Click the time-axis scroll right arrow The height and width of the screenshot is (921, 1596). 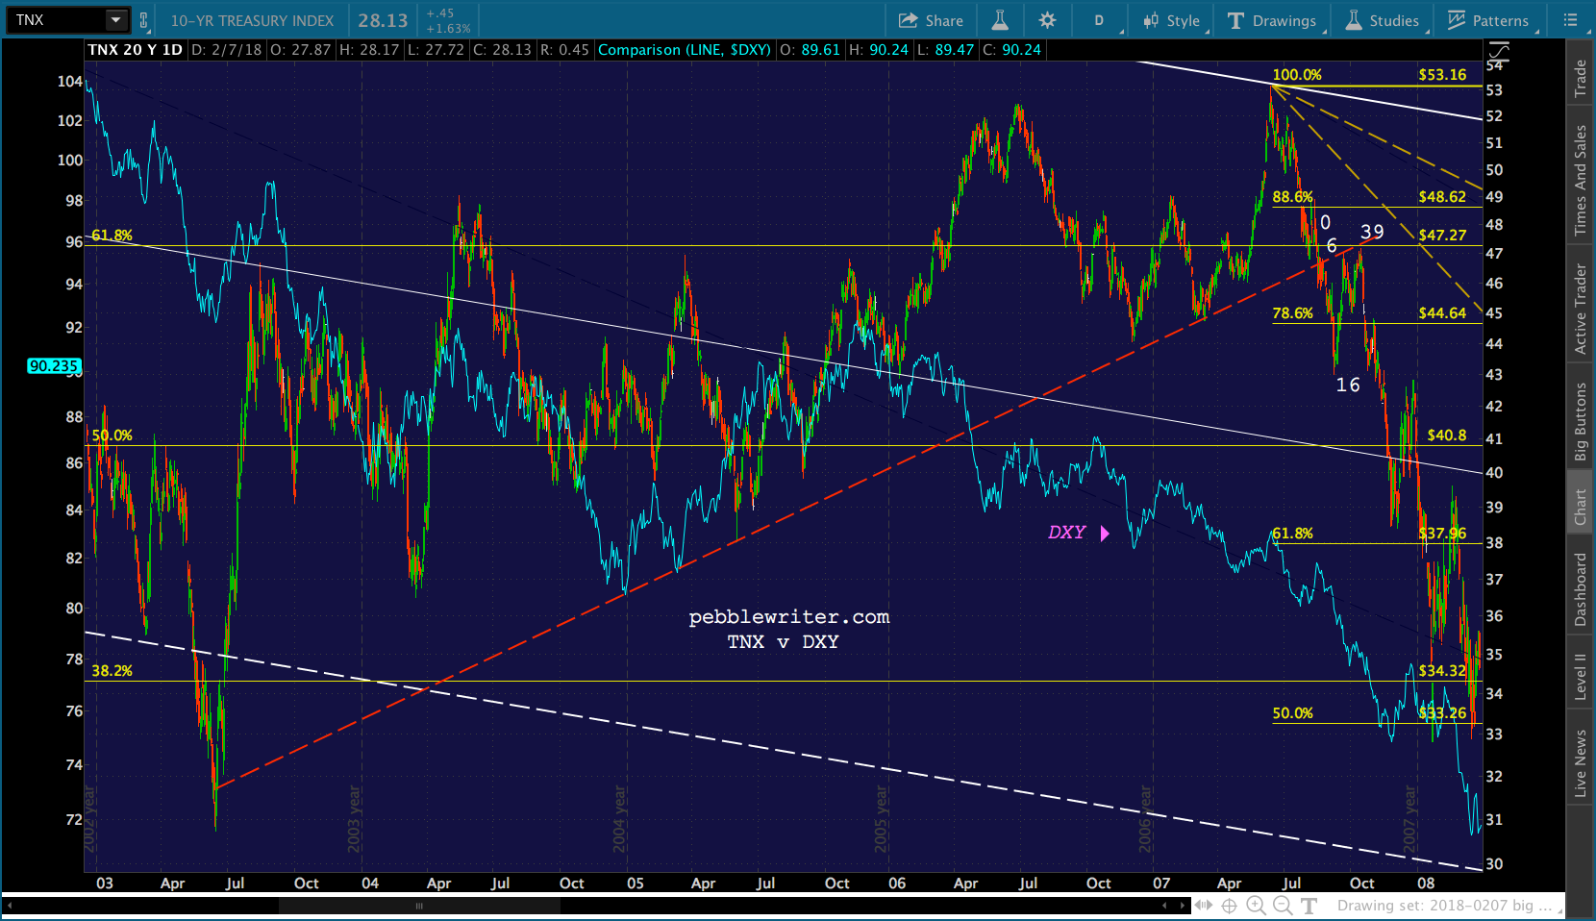click(x=1182, y=906)
